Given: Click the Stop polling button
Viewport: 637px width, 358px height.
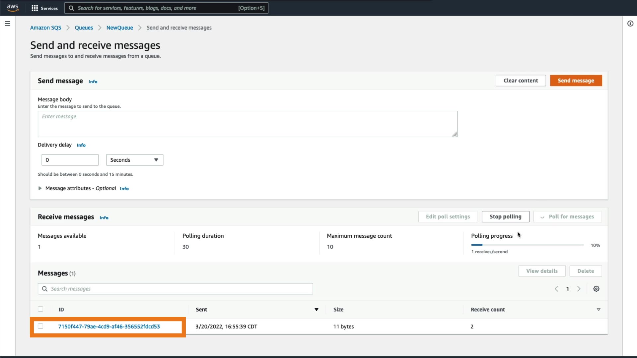Looking at the screenshot, I should (505, 216).
